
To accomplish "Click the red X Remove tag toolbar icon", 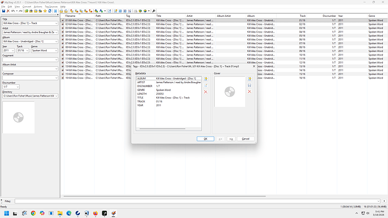I will 8,11.
